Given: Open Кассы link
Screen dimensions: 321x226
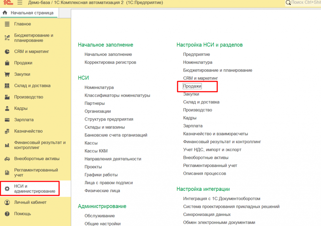Looking at the screenshot, I should pyautogui.click(x=91, y=143).
